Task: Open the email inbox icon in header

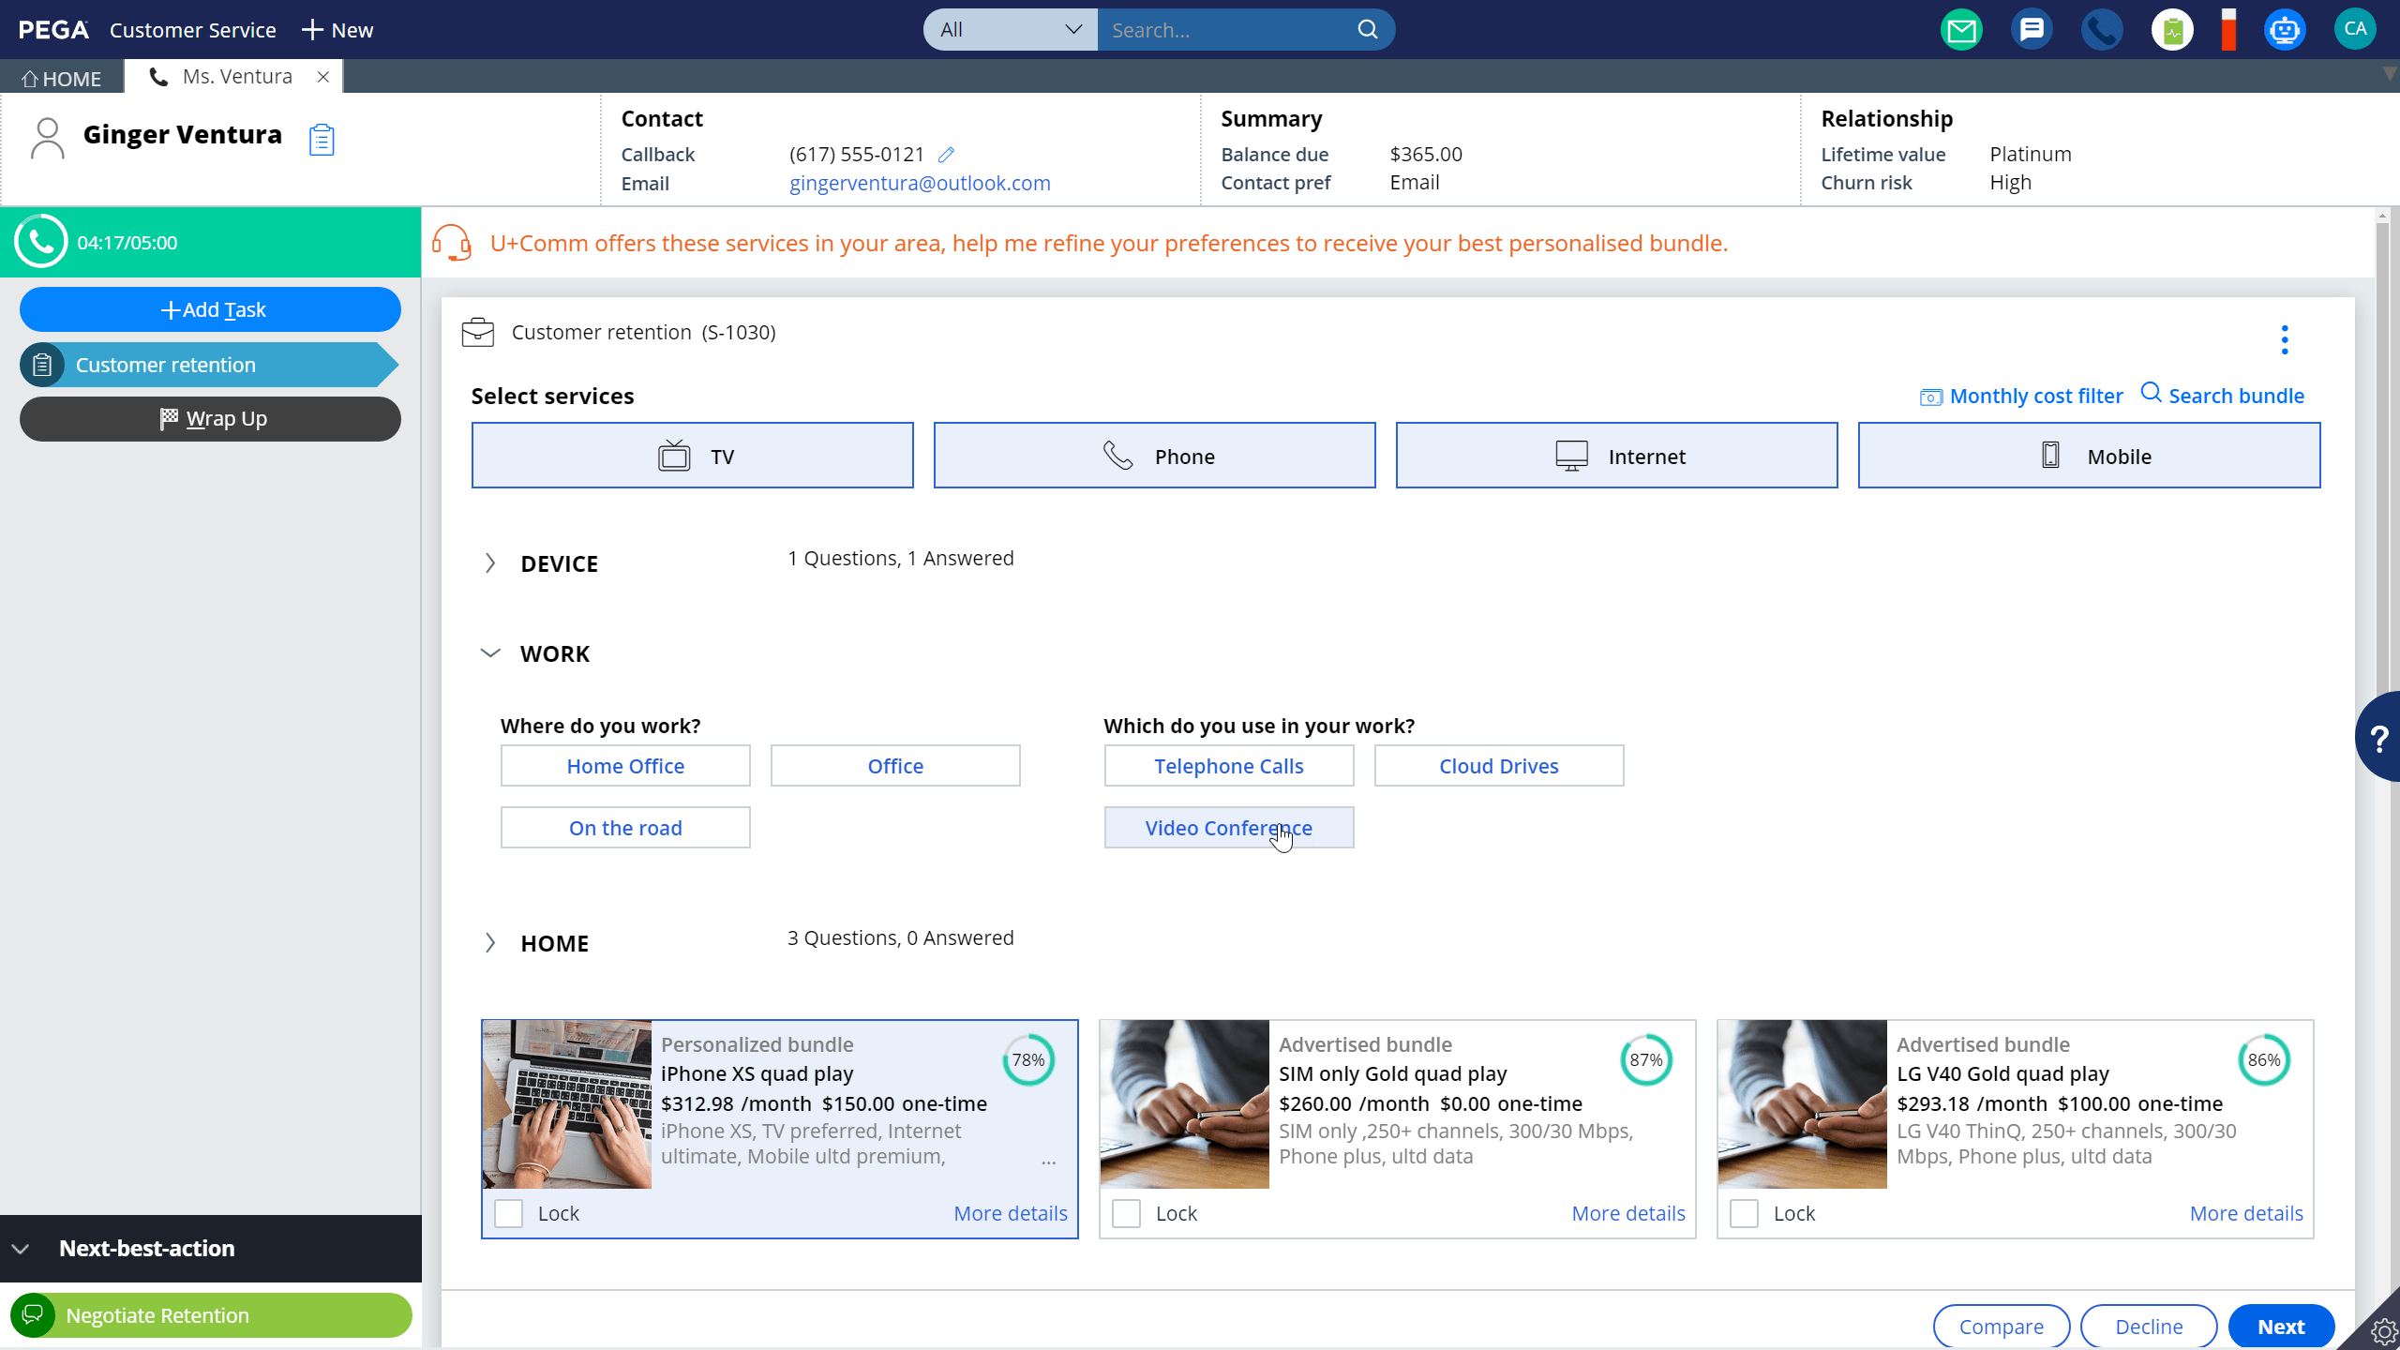Action: 1961,30
